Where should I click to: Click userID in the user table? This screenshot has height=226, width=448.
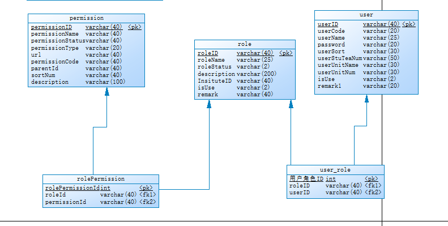(328, 24)
